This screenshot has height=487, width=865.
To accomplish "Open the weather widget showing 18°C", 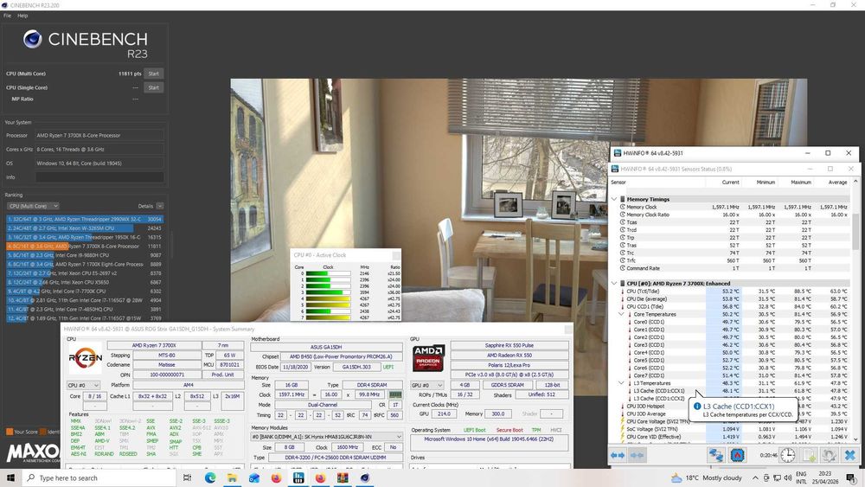I will [706, 477].
